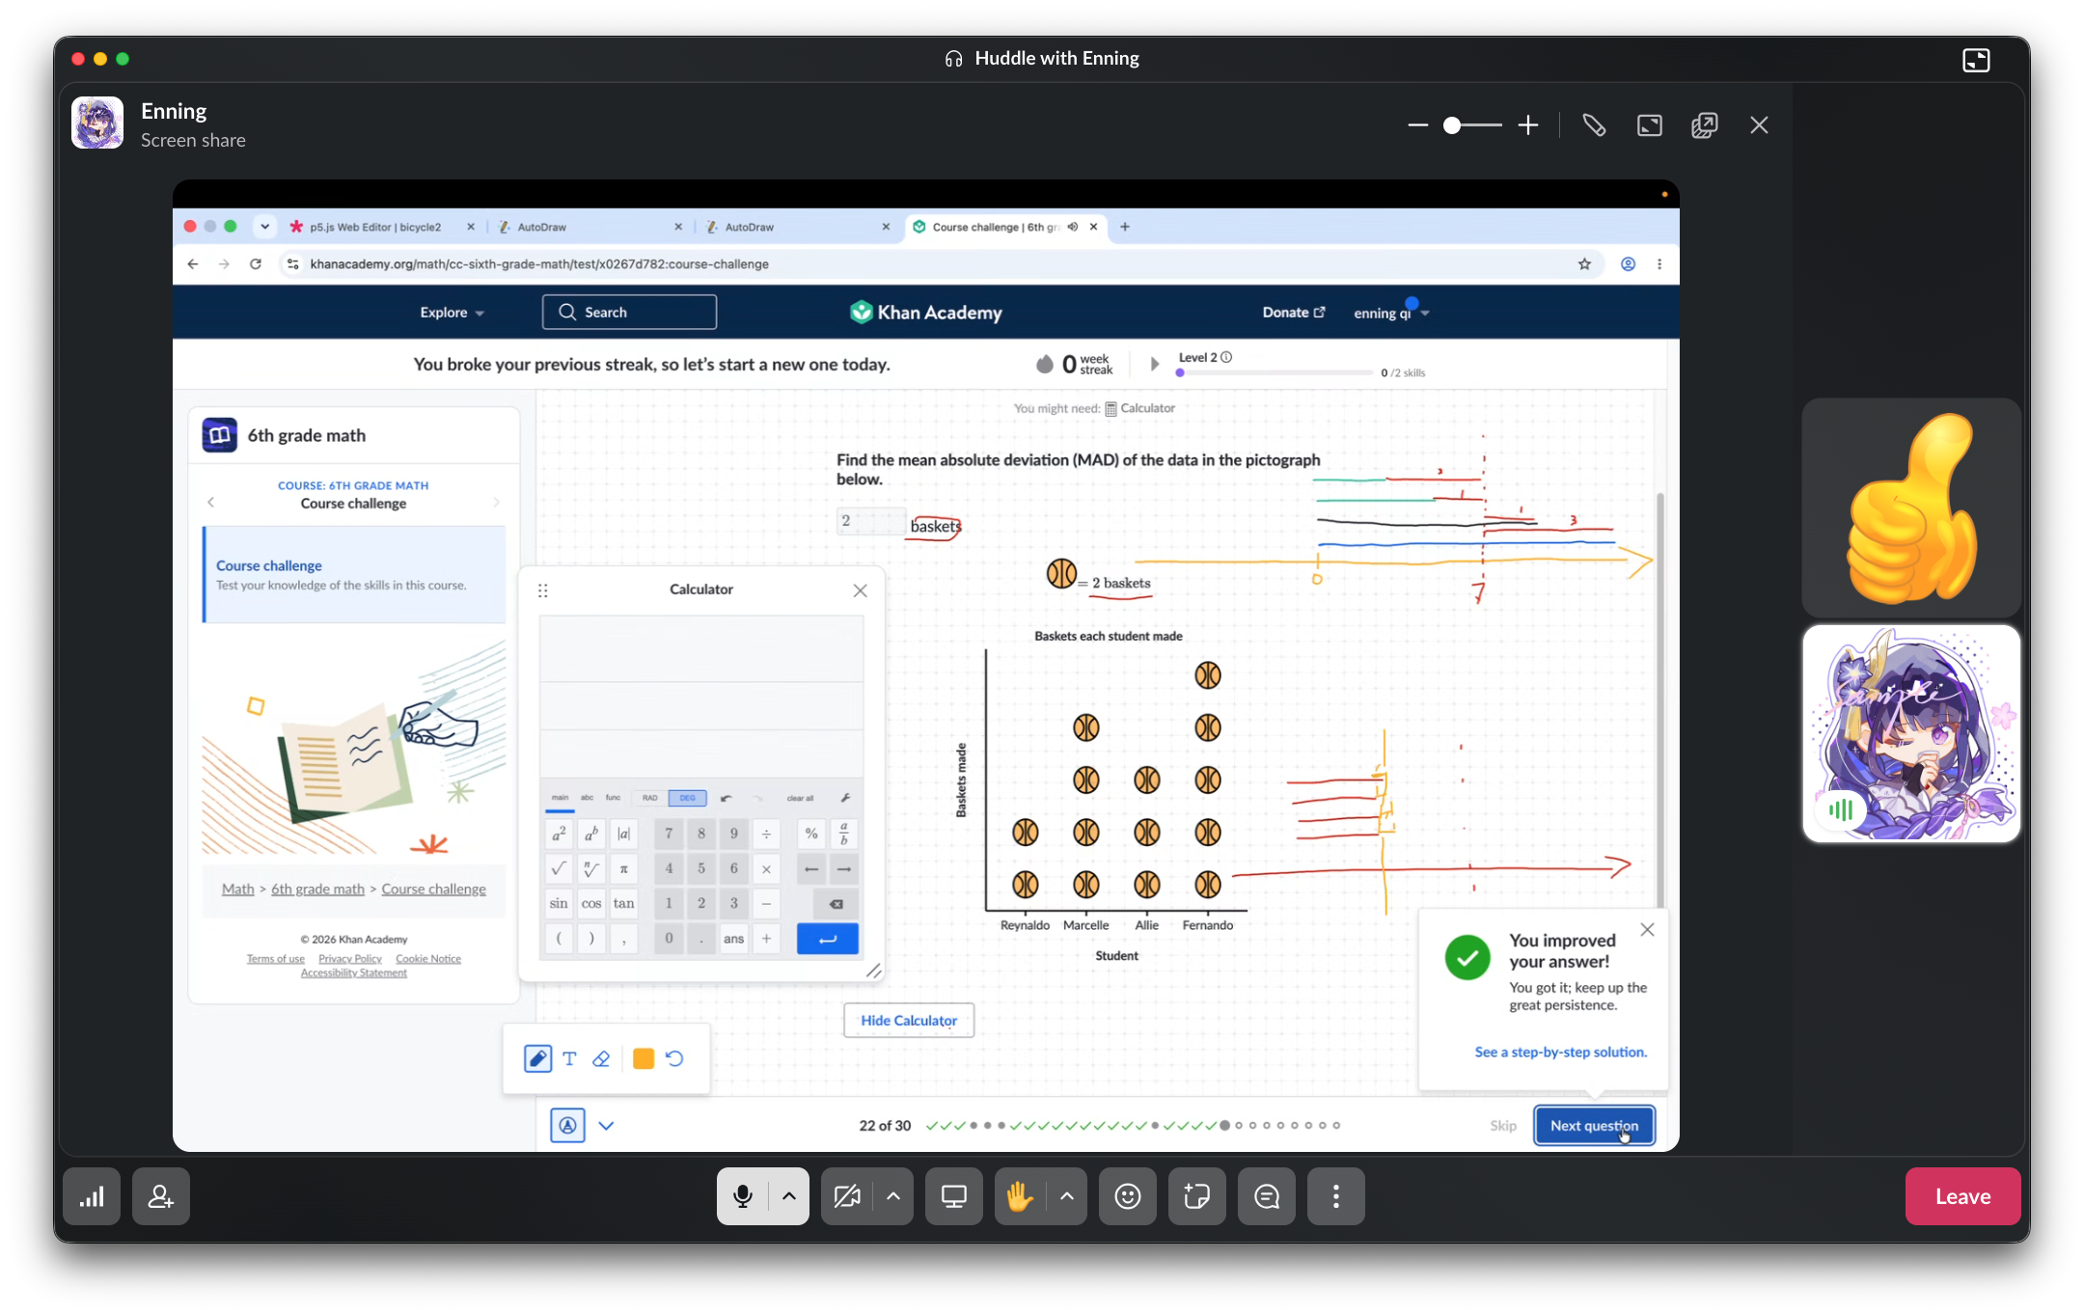Select the eraser tool

[x=601, y=1059]
